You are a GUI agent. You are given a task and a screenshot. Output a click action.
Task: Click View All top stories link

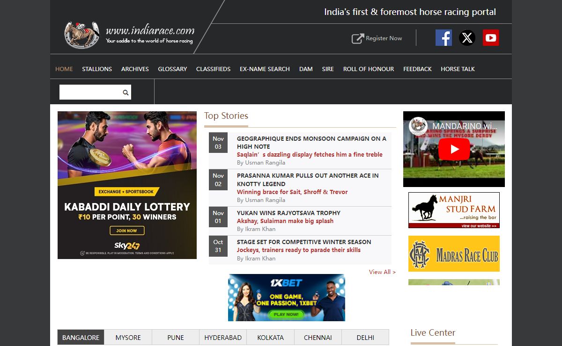point(382,272)
